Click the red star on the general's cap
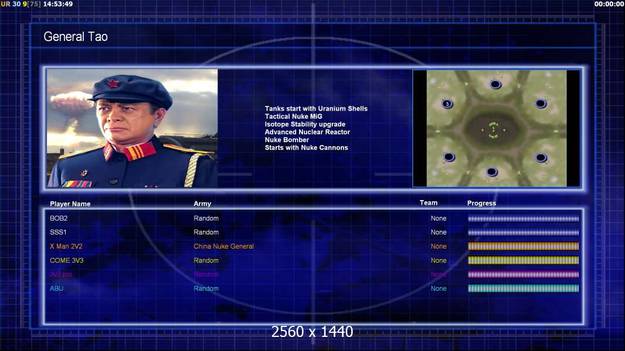 tap(111, 83)
